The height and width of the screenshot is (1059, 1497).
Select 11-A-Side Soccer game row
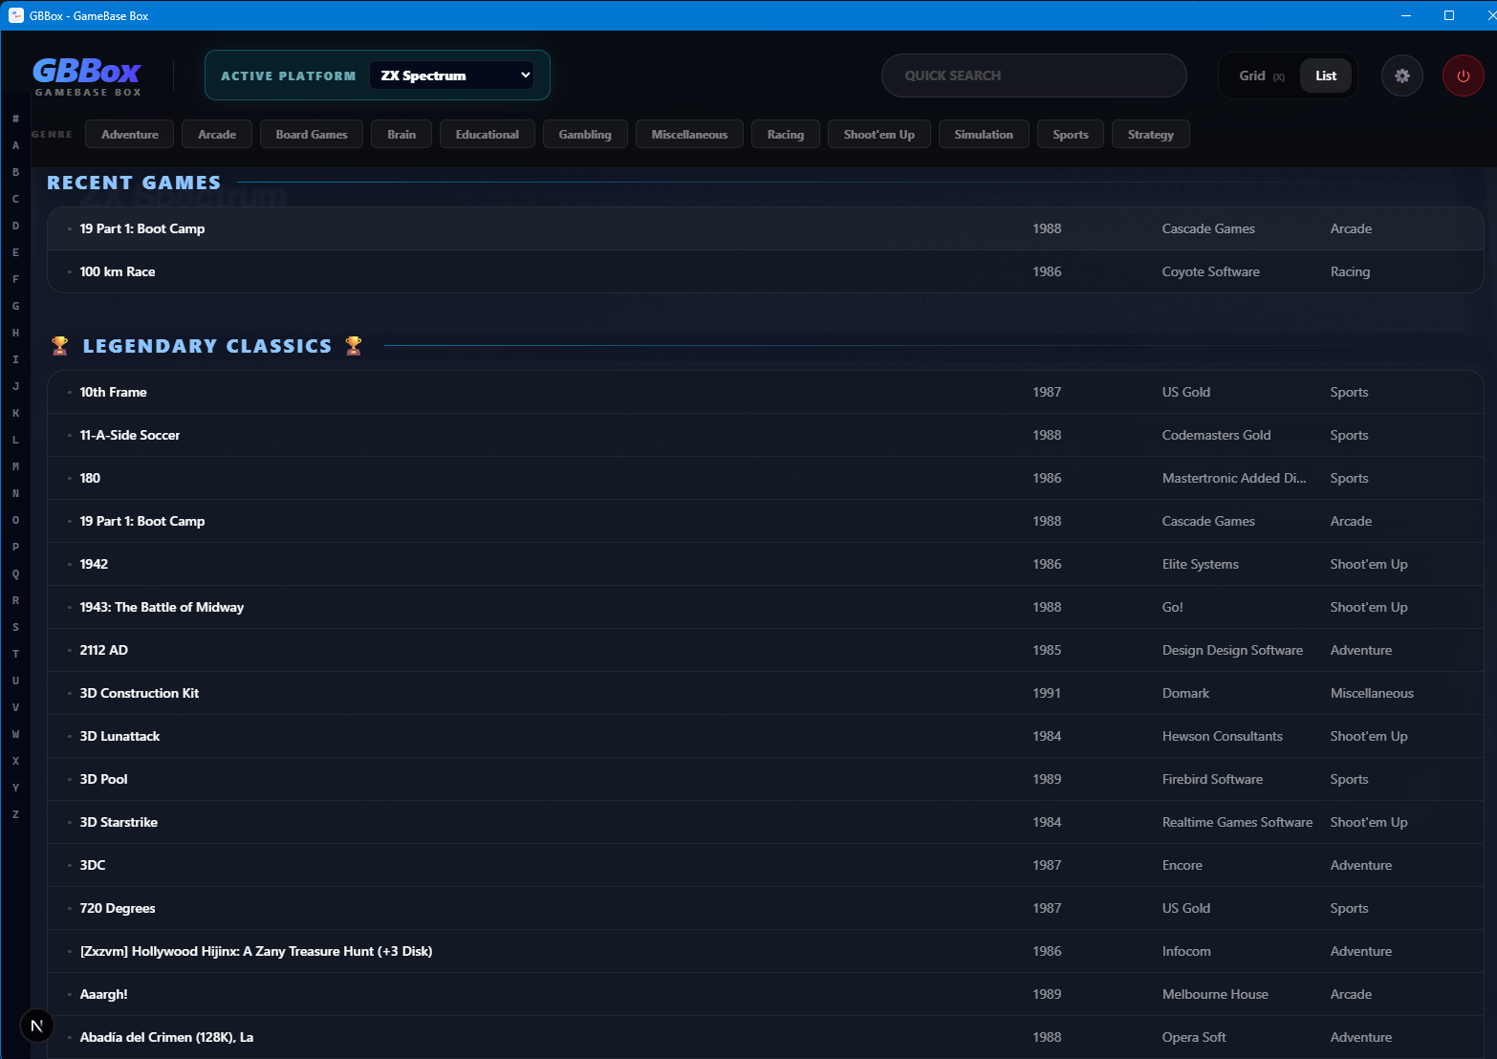pyautogui.click(x=765, y=435)
